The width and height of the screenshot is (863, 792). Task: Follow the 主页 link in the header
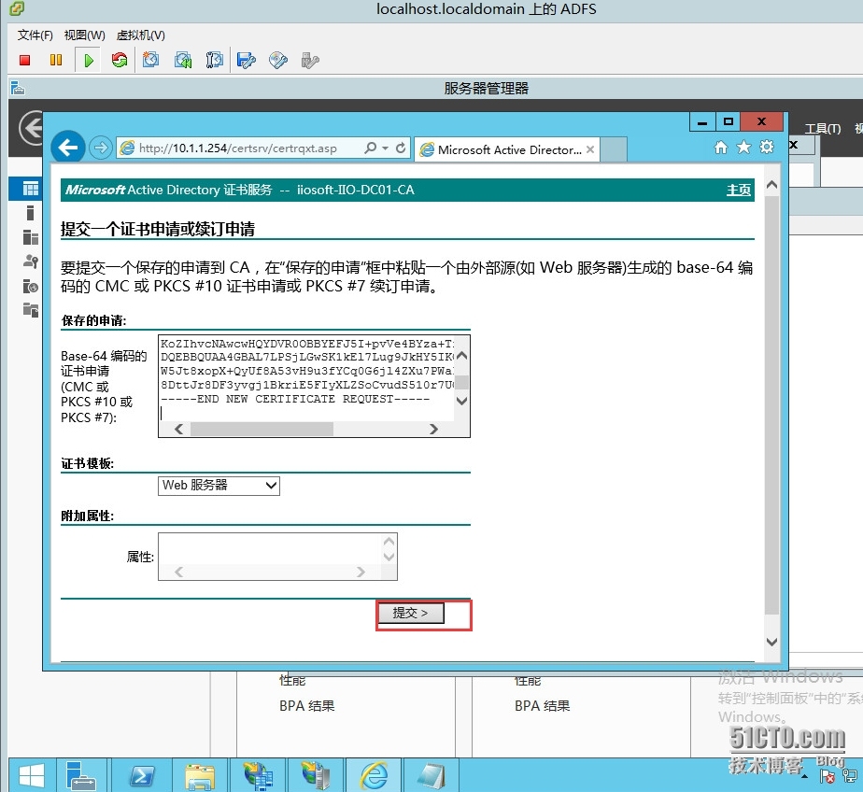click(x=738, y=190)
